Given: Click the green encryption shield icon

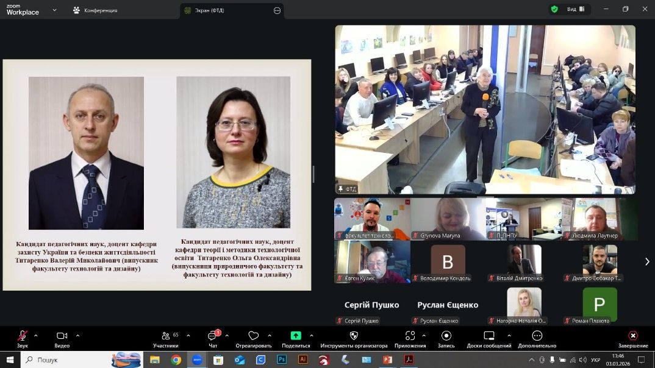Looking at the screenshot, I should (x=554, y=9).
